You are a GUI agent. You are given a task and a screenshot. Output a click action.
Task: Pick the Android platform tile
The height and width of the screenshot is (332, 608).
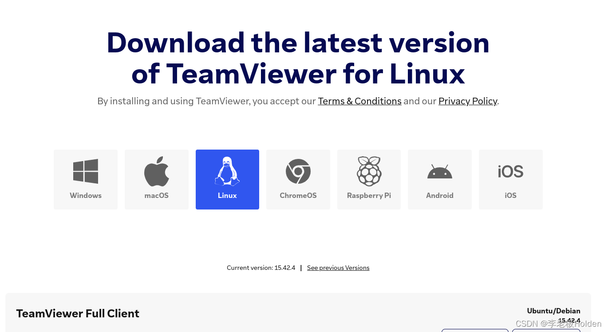point(440,179)
